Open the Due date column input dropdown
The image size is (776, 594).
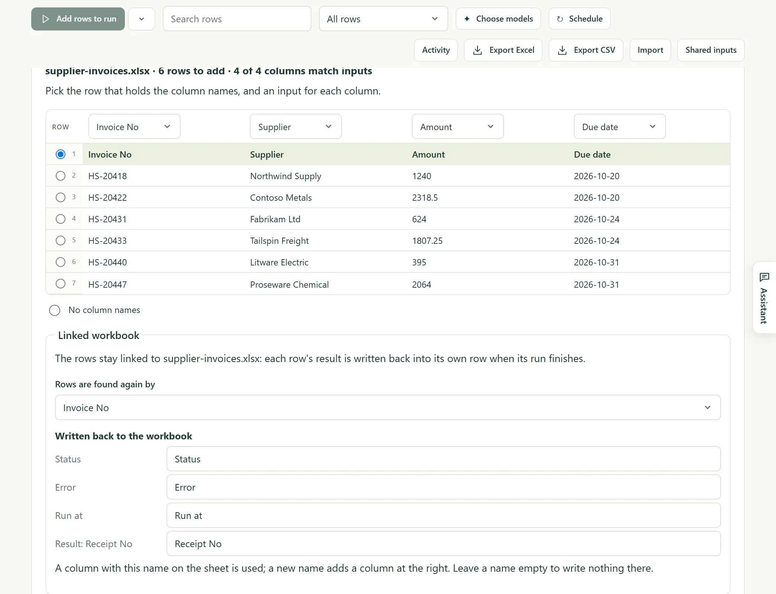[x=620, y=127]
